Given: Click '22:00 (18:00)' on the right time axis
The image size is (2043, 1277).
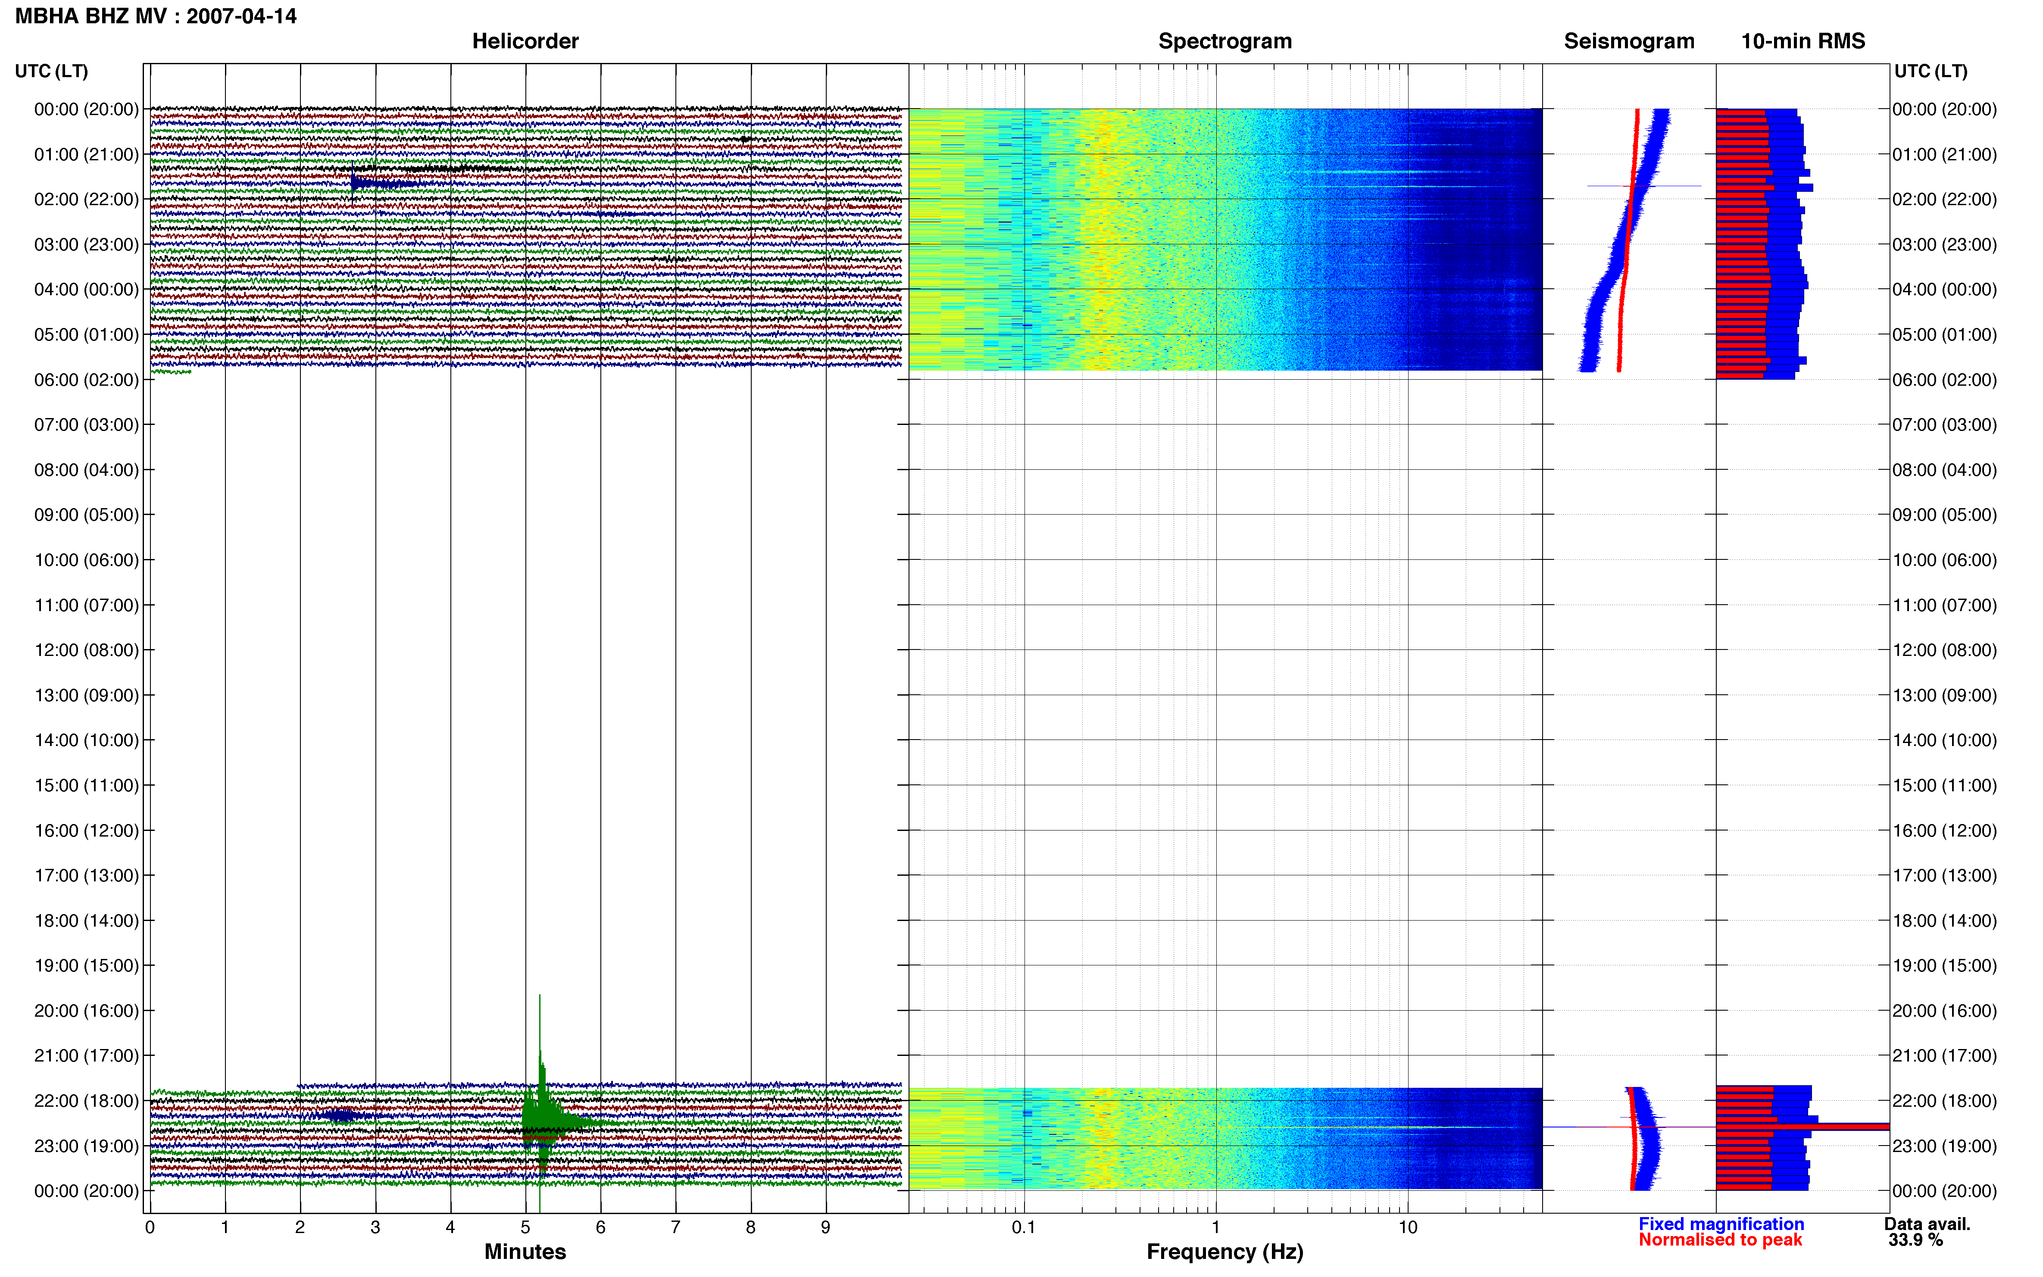Looking at the screenshot, I should (x=1944, y=1101).
